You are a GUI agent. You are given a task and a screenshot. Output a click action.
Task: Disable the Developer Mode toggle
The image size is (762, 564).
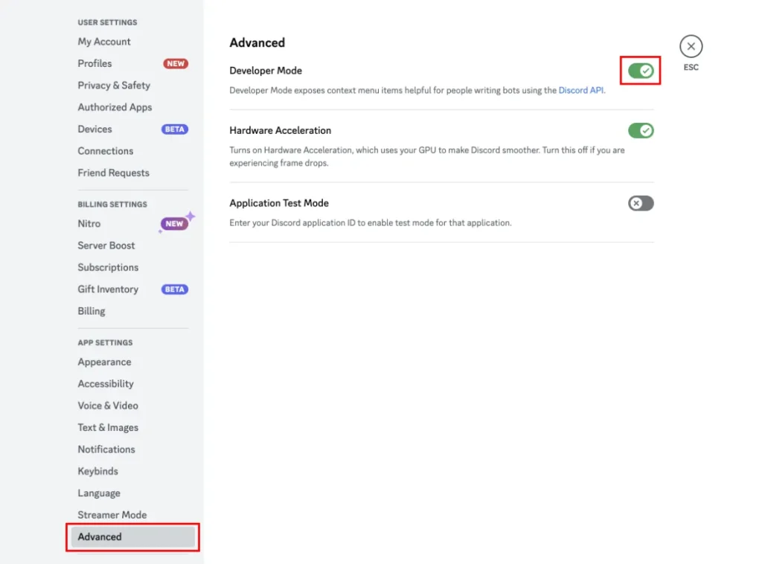[x=640, y=71]
